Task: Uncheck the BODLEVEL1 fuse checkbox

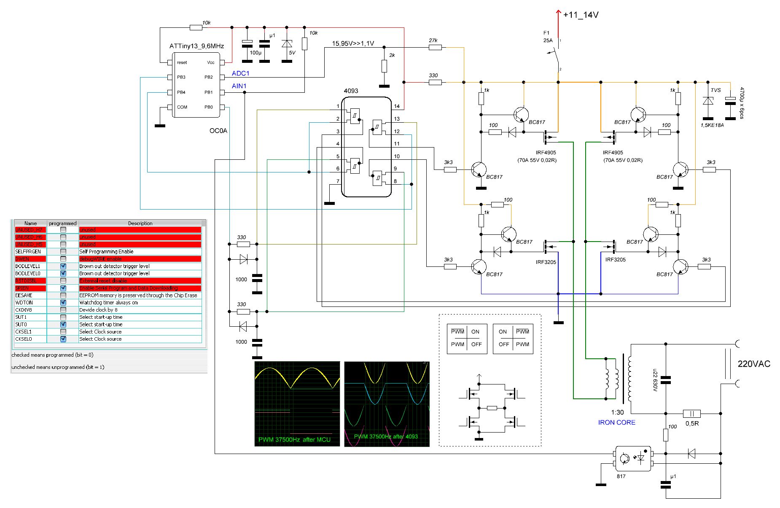Action: tap(63, 266)
